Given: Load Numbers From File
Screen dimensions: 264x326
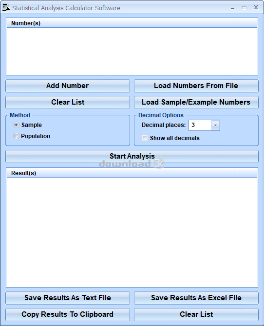Looking at the screenshot, I should pos(196,86).
